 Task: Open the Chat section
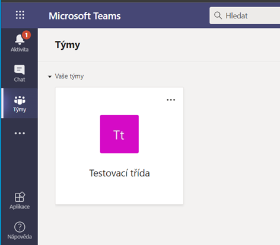click(x=20, y=73)
